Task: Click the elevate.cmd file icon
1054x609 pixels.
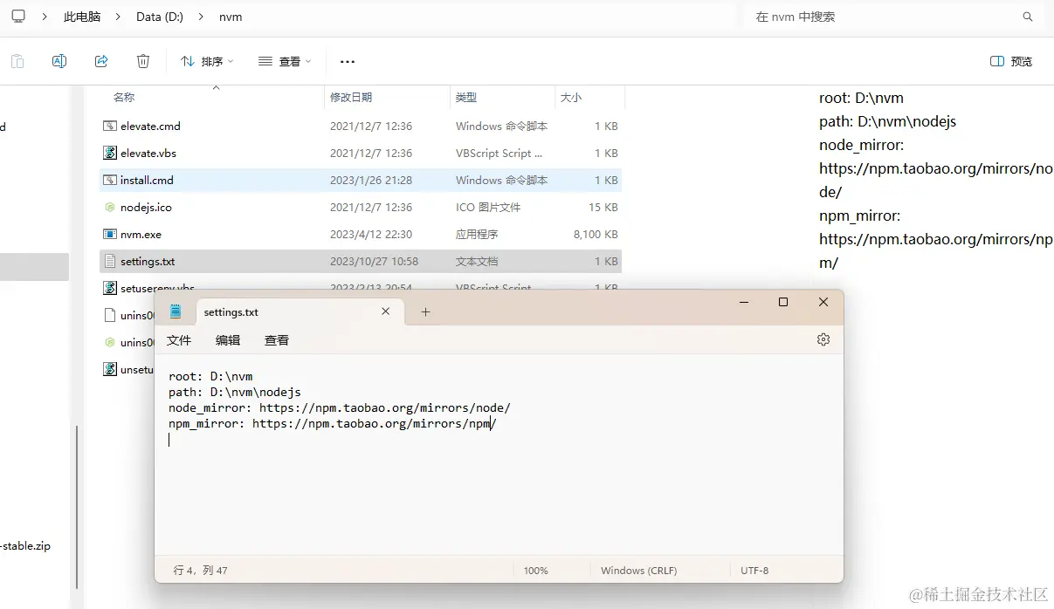Action: (x=110, y=126)
